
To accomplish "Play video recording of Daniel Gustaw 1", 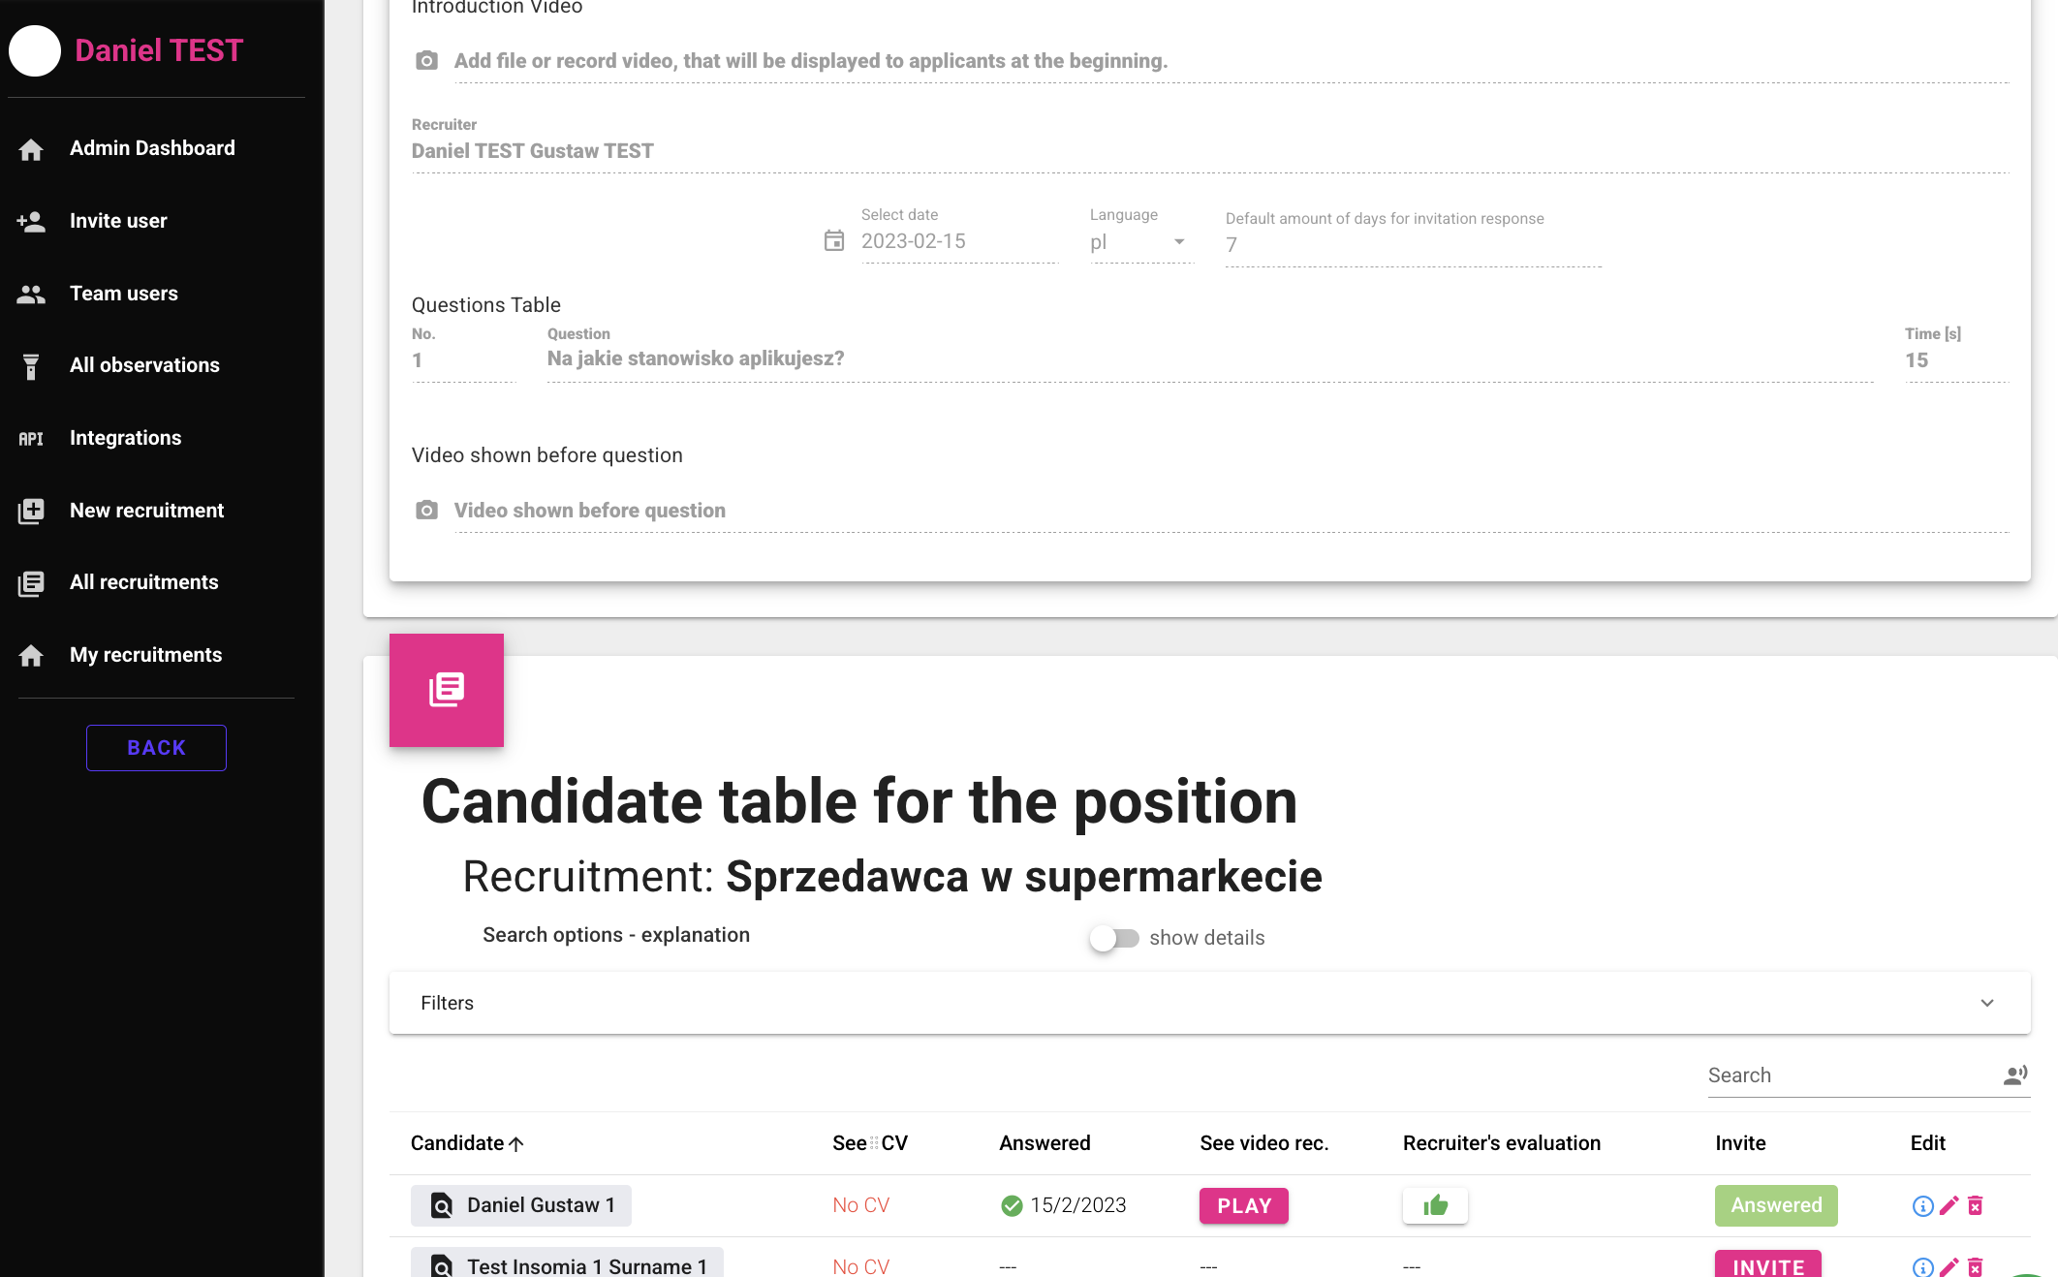I will click(x=1244, y=1206).
